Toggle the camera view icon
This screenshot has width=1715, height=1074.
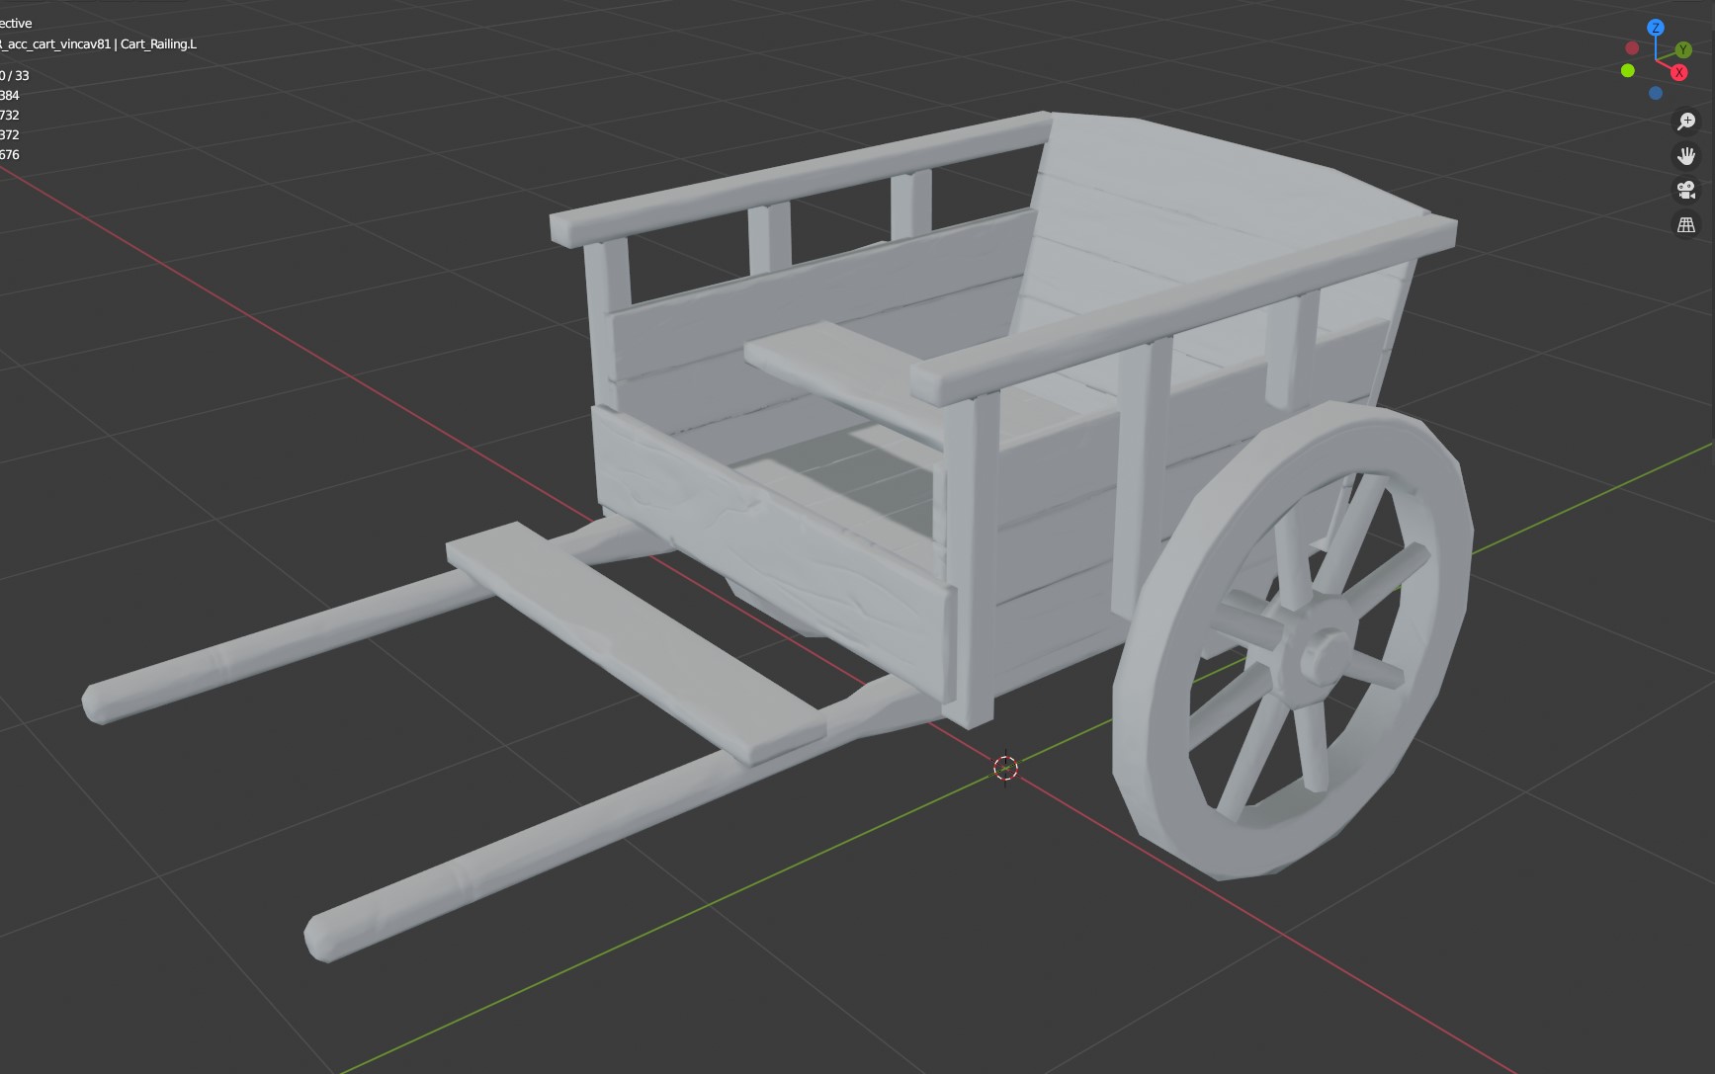pyautogui.click(x=1686, y=190)
